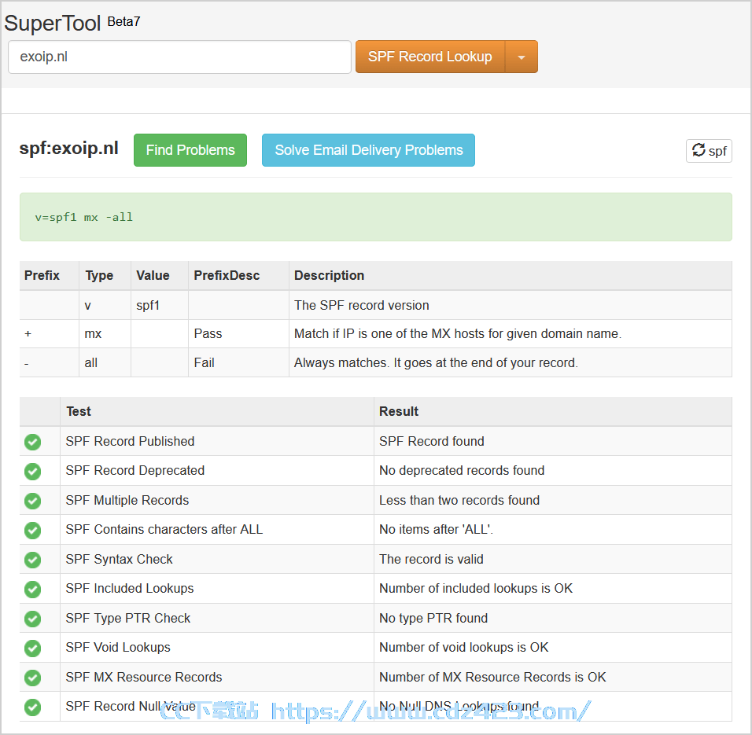Click the MX hosts match description text

pyautogui.click(x=458, y=334)
